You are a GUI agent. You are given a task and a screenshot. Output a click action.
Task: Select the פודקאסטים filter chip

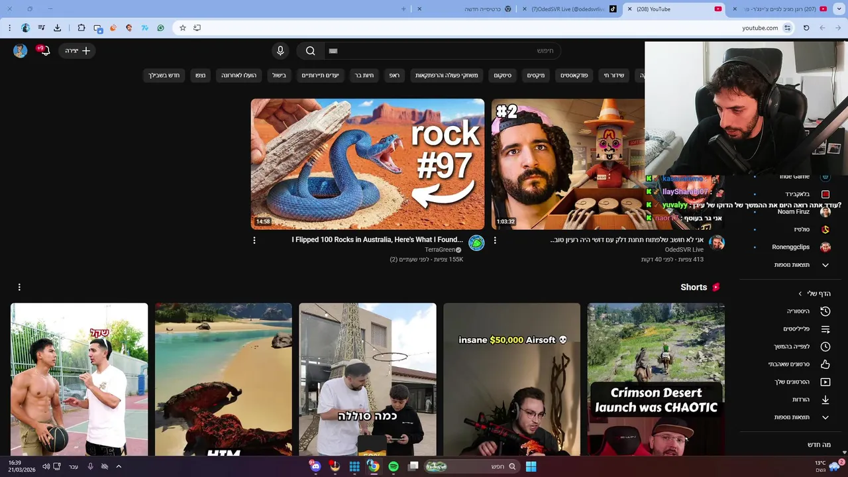point(574,76)
